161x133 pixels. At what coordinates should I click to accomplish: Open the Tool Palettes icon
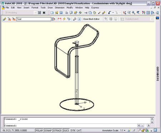coord(152,13)
